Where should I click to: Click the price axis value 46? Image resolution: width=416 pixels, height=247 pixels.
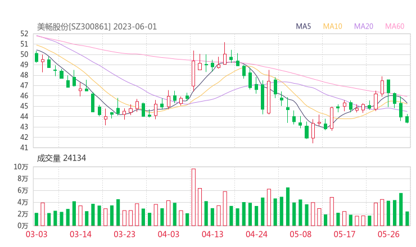point(24,95)
